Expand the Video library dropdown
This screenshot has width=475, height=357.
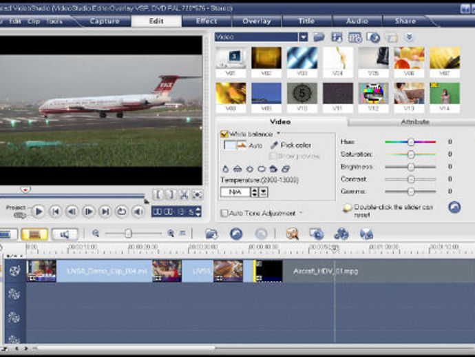(x=303, y=37)
